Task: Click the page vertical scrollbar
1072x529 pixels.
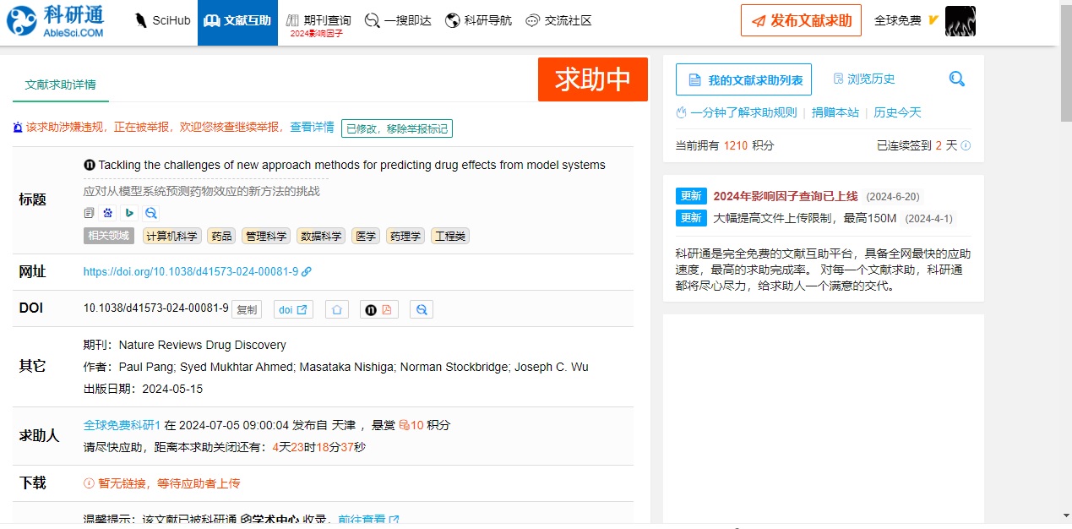Action: click(1064, 254)
